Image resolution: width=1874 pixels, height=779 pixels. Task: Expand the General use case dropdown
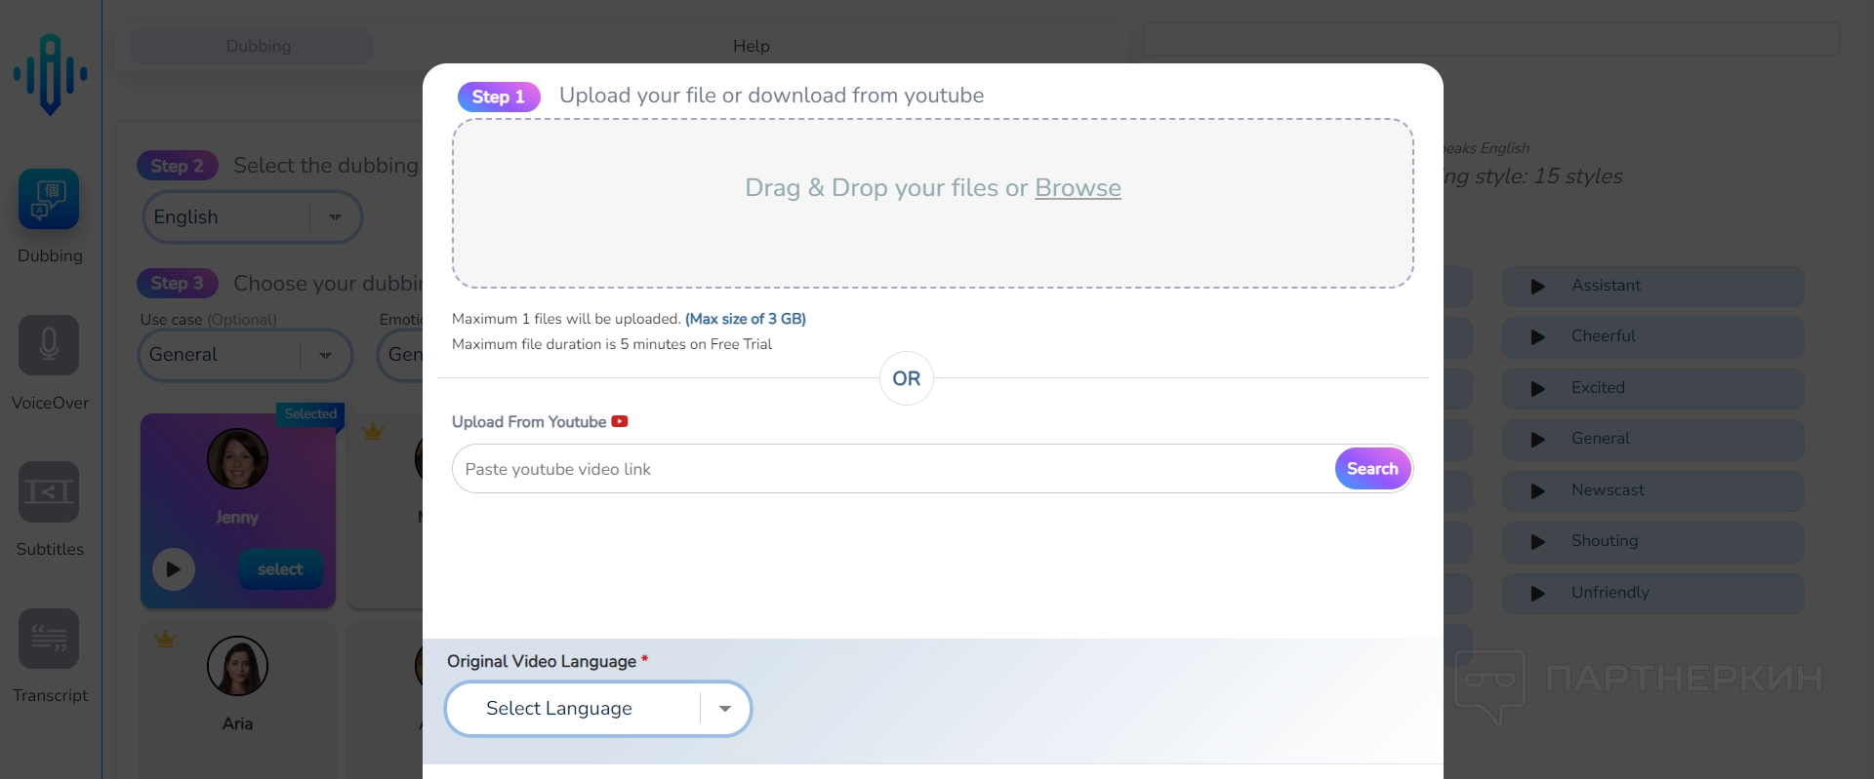pyautogui.click(x=325, y=356)
